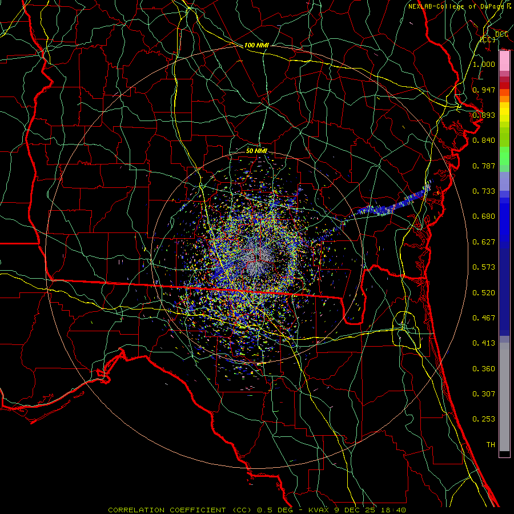Pick the bright green segment of the color bar

pyautogui.click(x=504, y=156)
